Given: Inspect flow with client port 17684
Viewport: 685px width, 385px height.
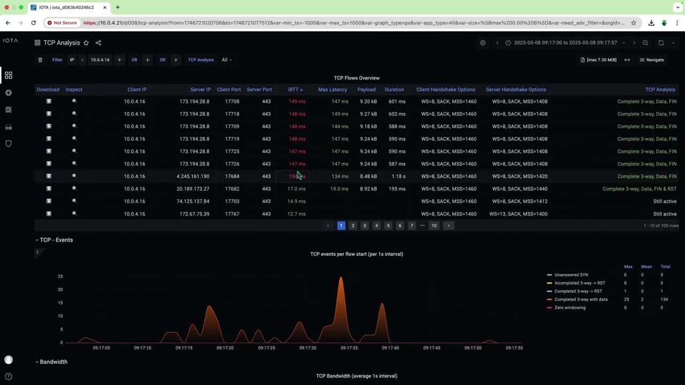Looking at the screenshot, I should (x=74, y=176).
